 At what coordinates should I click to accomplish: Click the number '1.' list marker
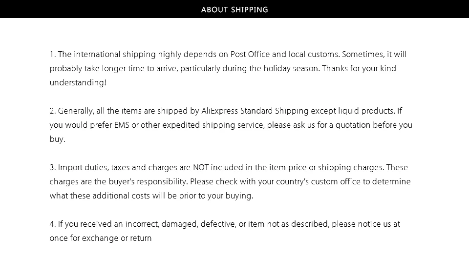point(53,54)
